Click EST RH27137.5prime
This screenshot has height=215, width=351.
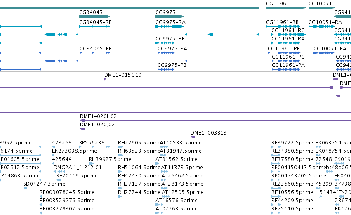[139, 184]
